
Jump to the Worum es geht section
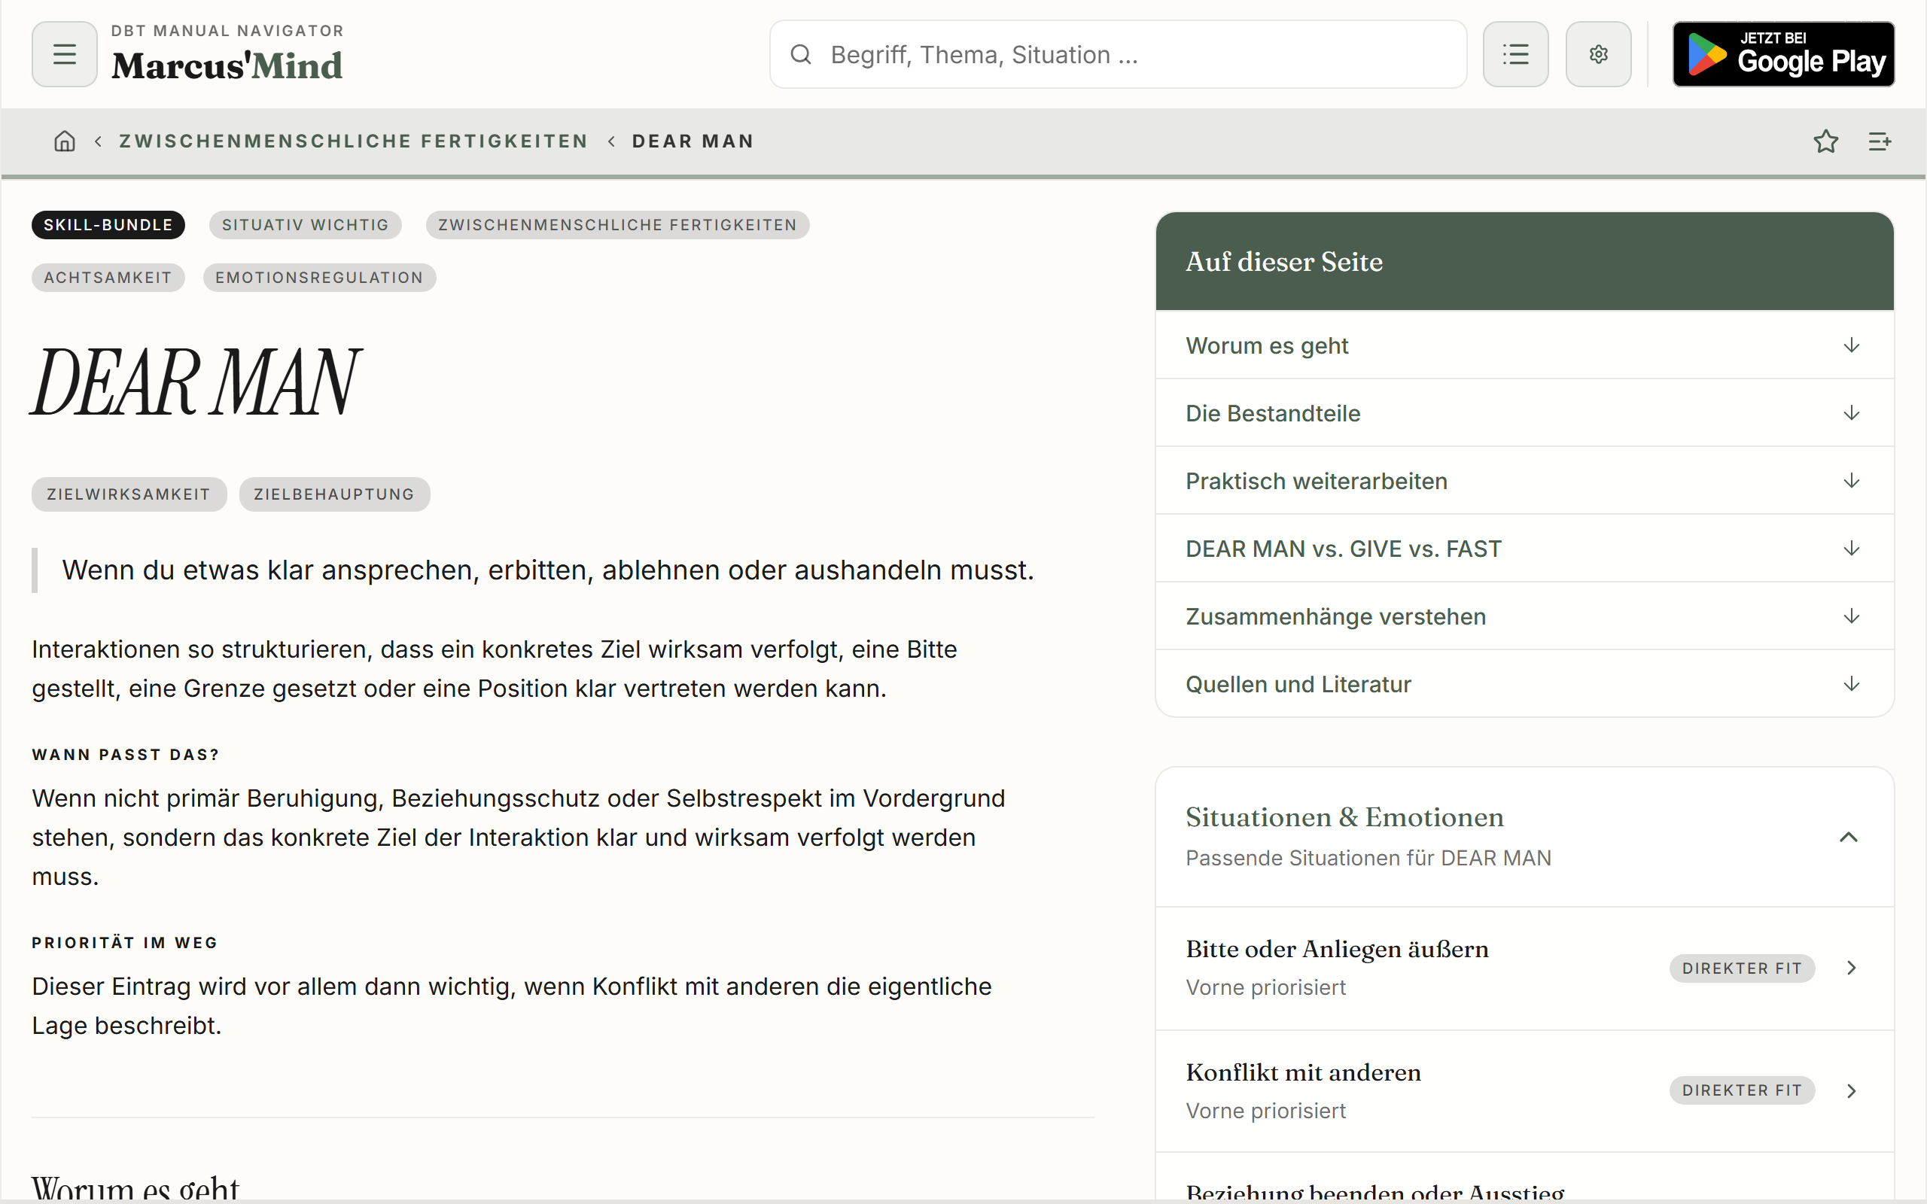tap(1524, 345)
